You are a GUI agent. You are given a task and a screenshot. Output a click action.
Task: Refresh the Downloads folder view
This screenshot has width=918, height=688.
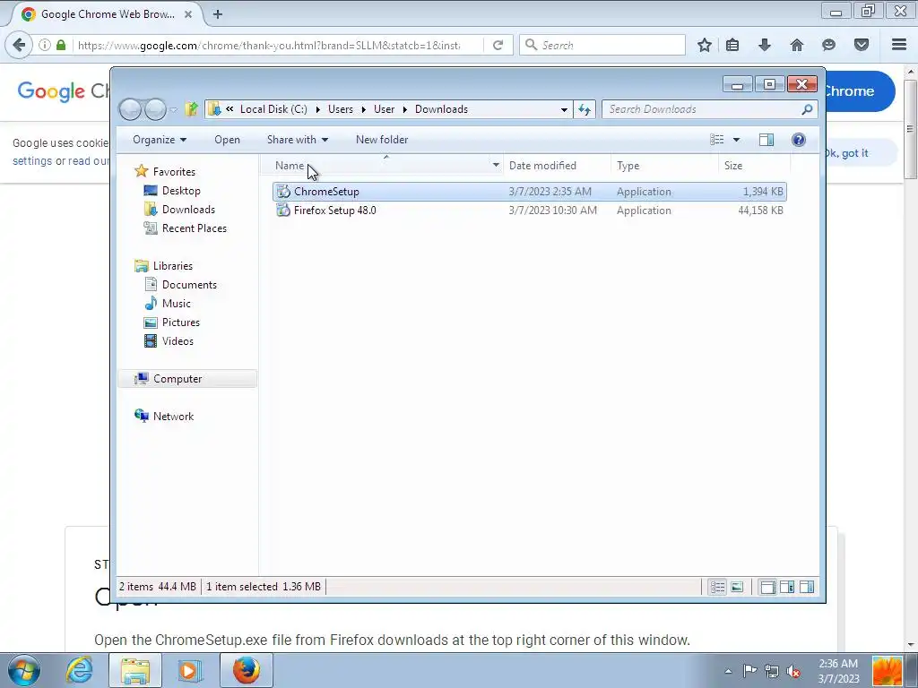coord(585,109)
